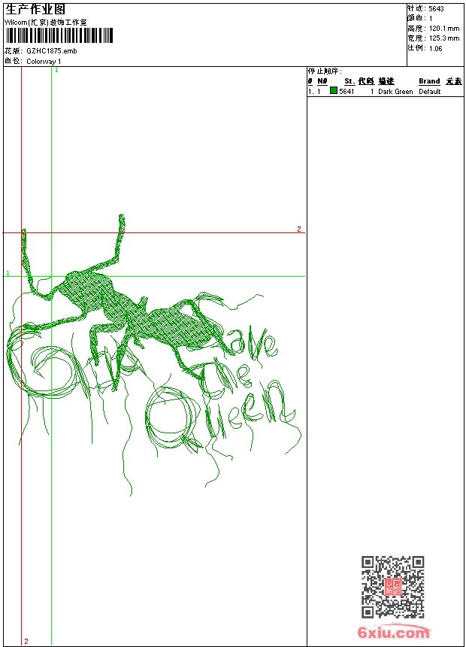
Task: Click the 描述 column header
Action: (x=386, y=81)
